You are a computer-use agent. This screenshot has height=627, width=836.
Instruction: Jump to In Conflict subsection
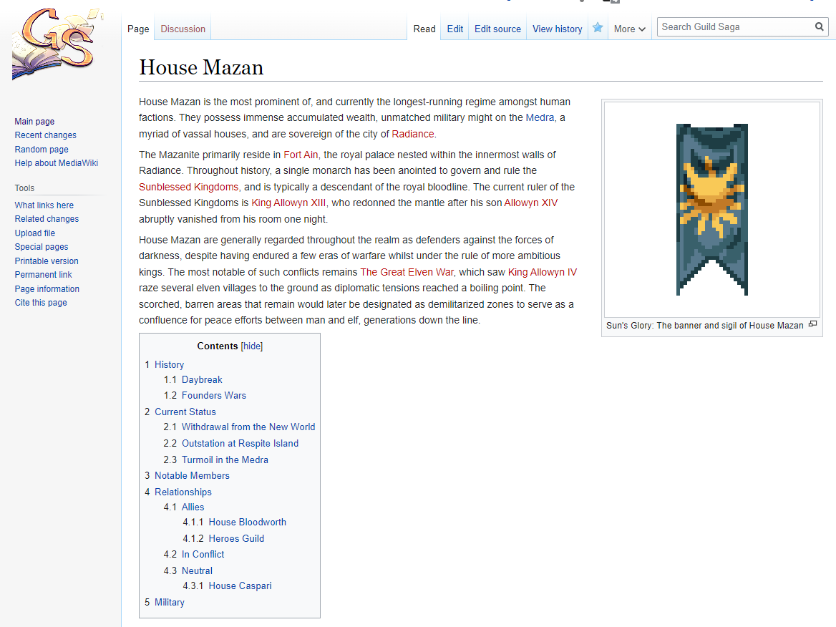(203, 555)
